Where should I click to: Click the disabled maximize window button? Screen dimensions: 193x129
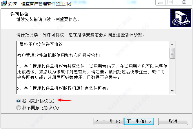170,2
